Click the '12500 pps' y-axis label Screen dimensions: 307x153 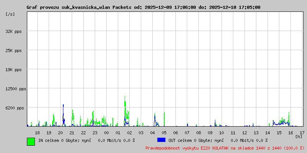pyautogui.click(x=16, y=89)
